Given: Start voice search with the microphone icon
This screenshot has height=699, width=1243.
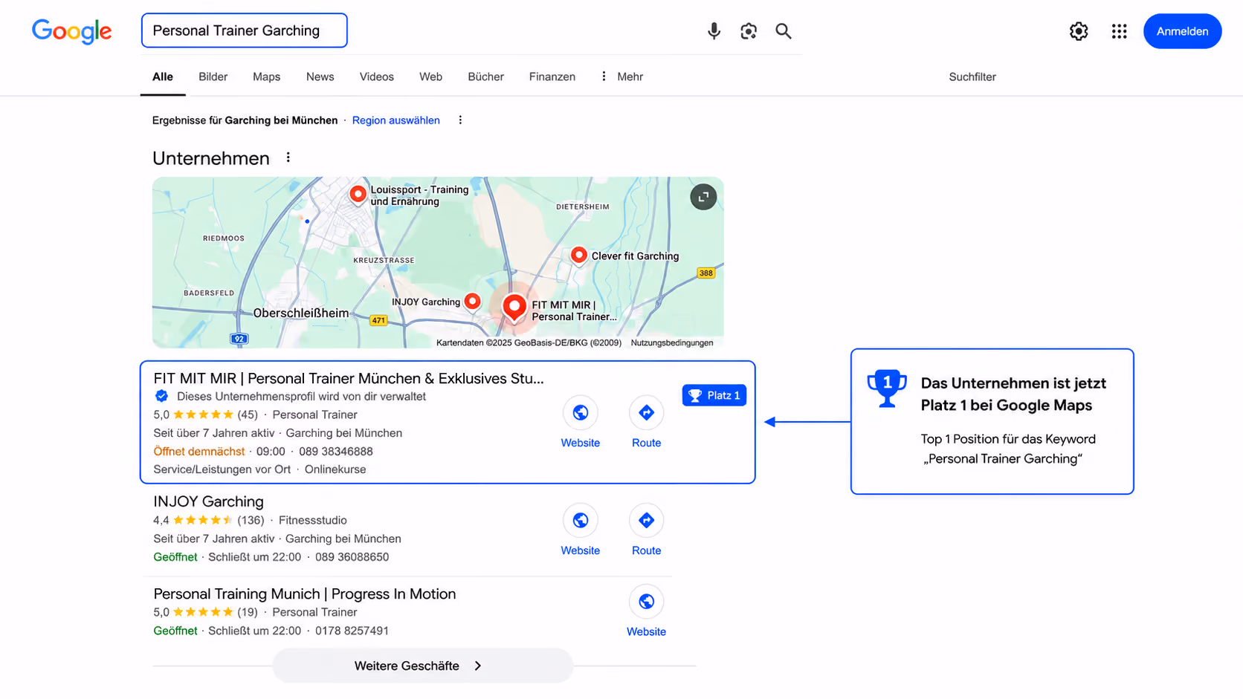Looking at the screenshot, I should coord(714,31).
